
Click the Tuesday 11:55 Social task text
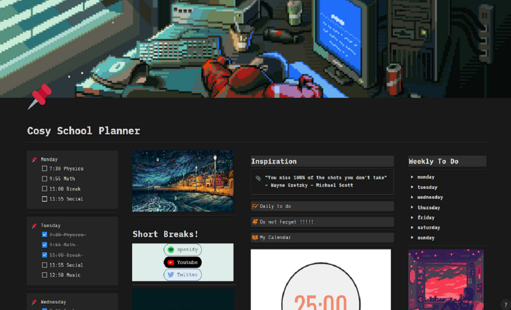(66, 265)
